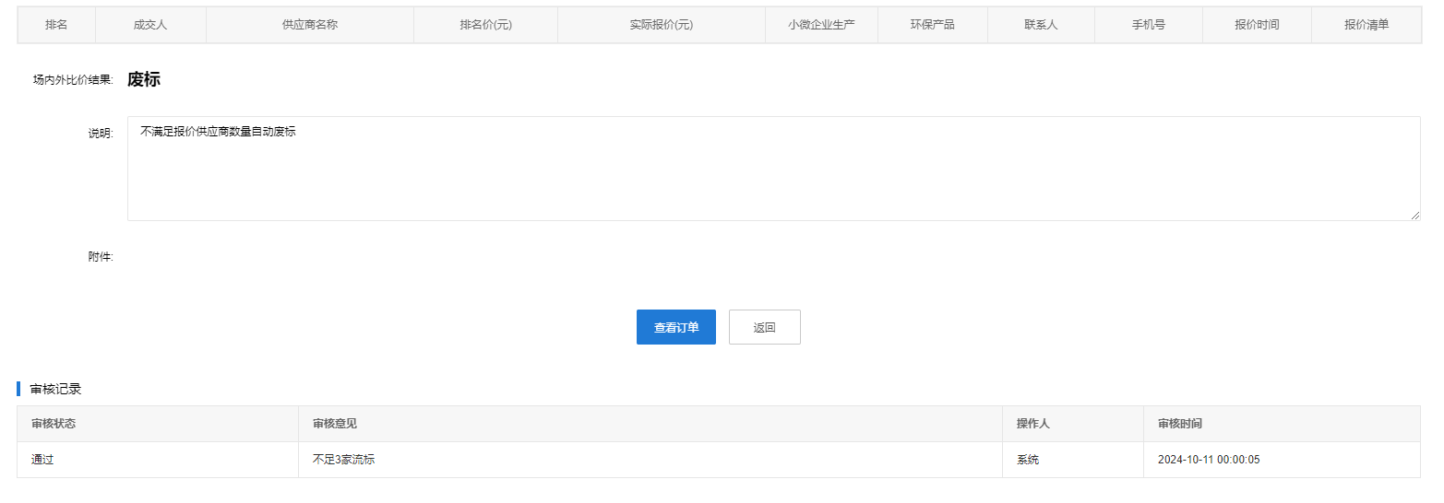Click the 排名价(元) column header
Screen dimensions: 1444x503
point(485,25)
